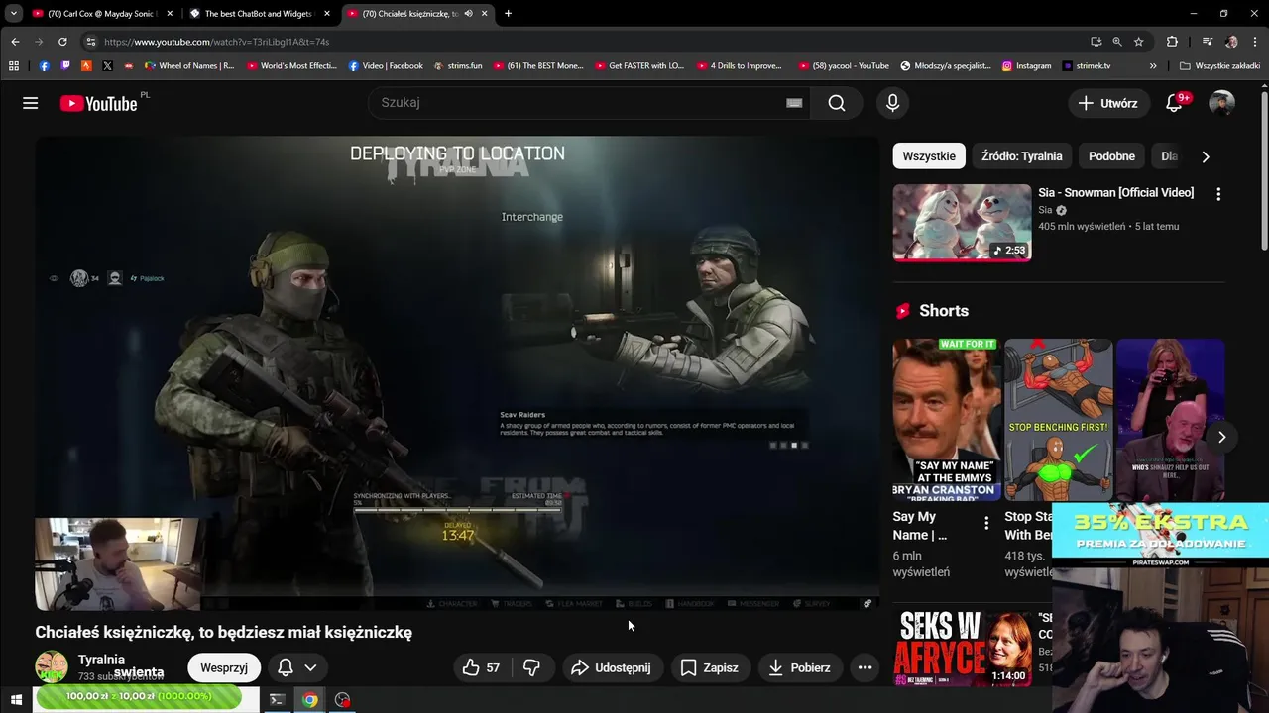Like the video with thumbs up
Screen dimensions: 1269x713
click(x=481, y=667)
